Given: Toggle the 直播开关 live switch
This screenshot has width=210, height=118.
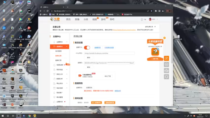Looking at the screenshot, I should [x=87, y=47].
